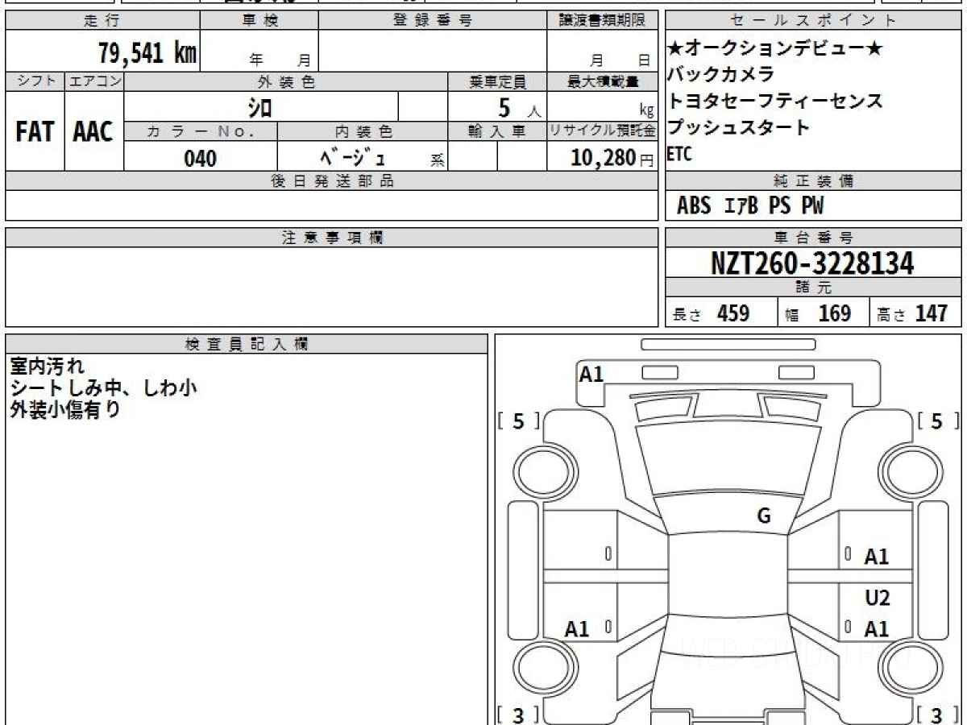Image resolution: width=967 pixels, height=725 pixels.
Task: Select the AAC air conditioner value
Action: [x=93, y=131]
